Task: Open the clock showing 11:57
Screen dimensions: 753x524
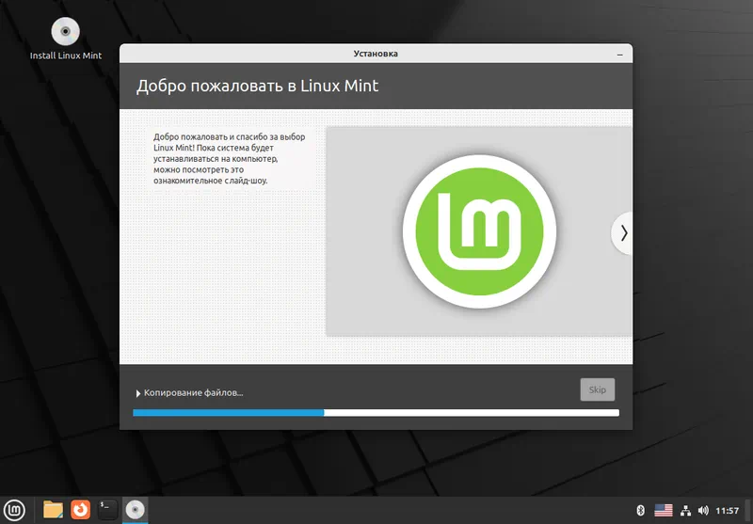Action: [727, 510]
